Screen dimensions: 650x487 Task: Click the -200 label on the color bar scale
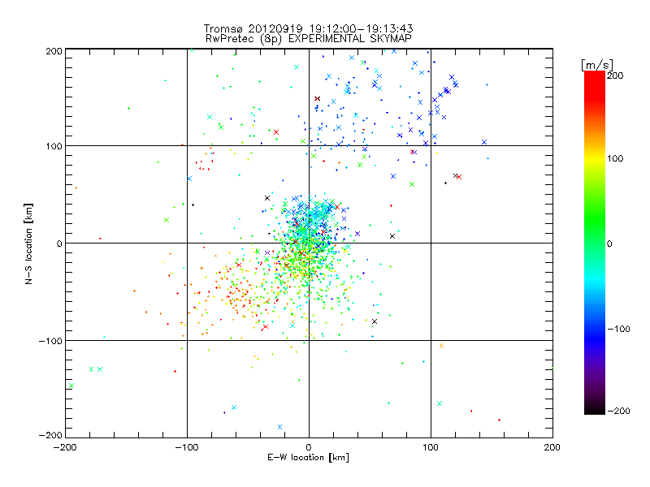(618, 411)
